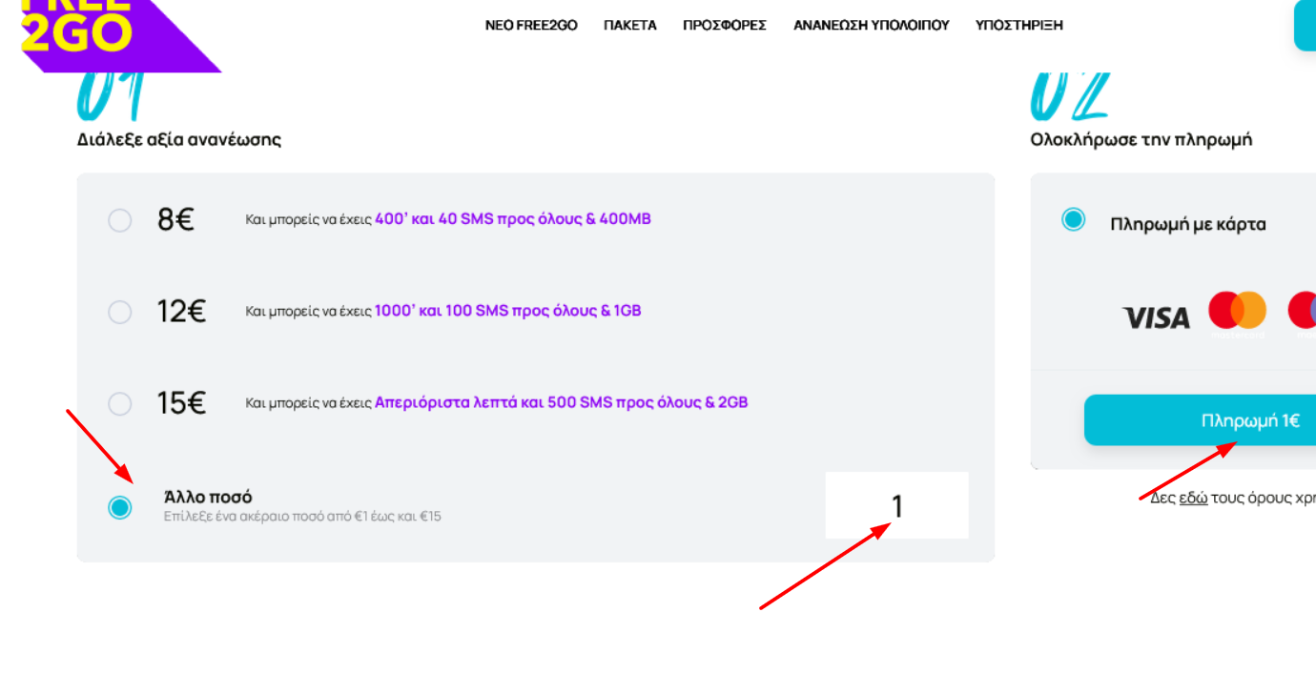The height and width of the screenshot is (694, 1316).
Task: Open the ΠΡΟΣΦΟΡΕΣ menu item
Action: pyautogui.click(x=725, y=26)
